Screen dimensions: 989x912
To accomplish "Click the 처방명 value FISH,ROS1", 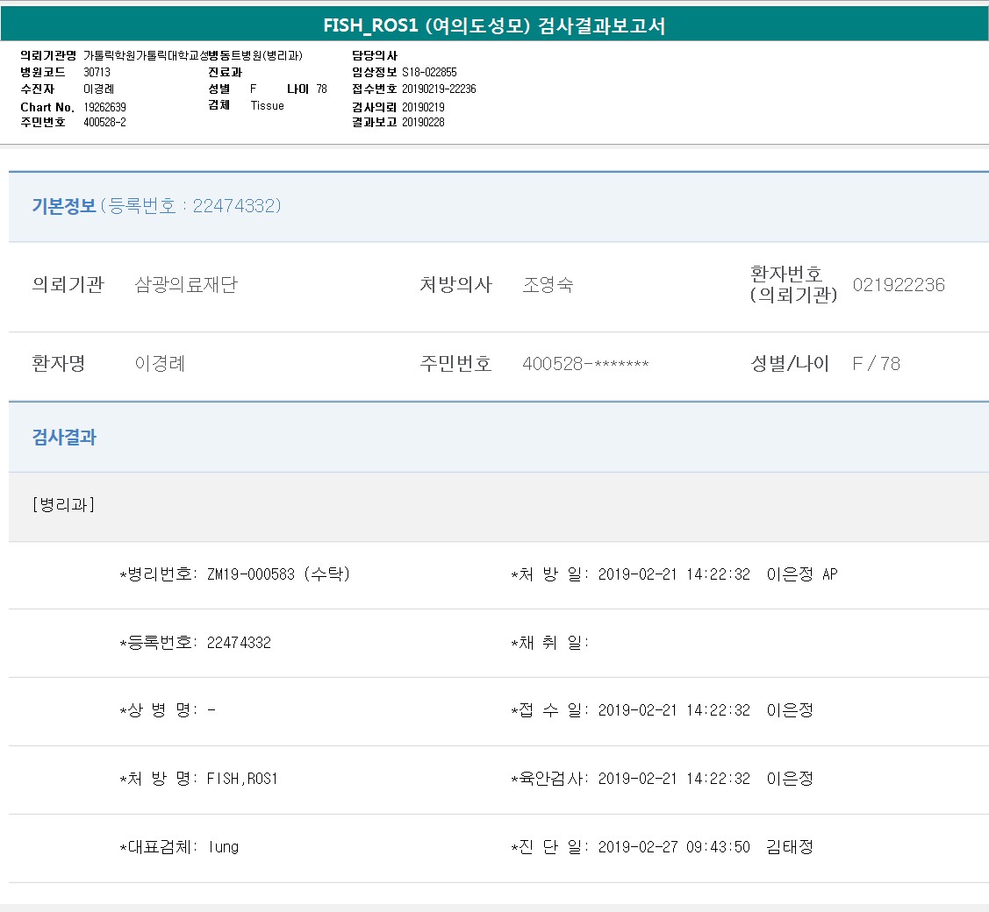I will coord(242,779).
